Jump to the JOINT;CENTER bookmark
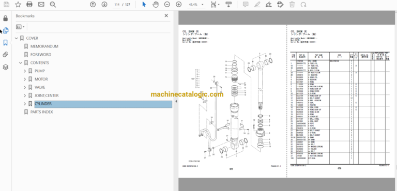 47,95
